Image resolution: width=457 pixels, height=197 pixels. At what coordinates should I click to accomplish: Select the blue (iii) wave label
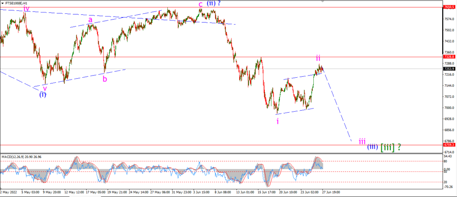tap(373, 147)
